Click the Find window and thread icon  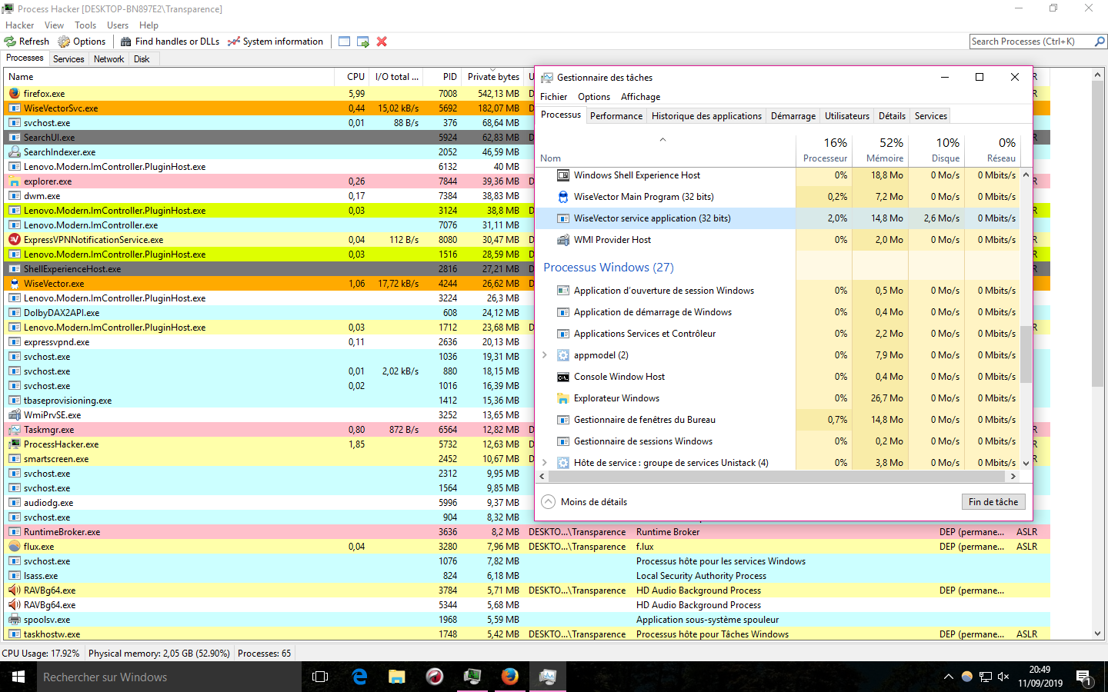(x=362, y=42)
